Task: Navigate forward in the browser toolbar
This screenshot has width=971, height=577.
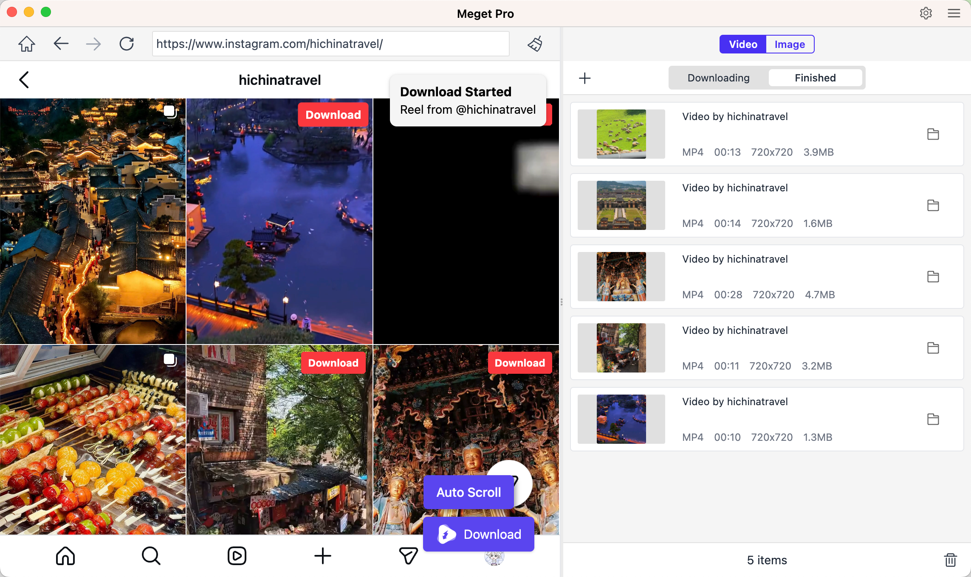Action: 93,44
